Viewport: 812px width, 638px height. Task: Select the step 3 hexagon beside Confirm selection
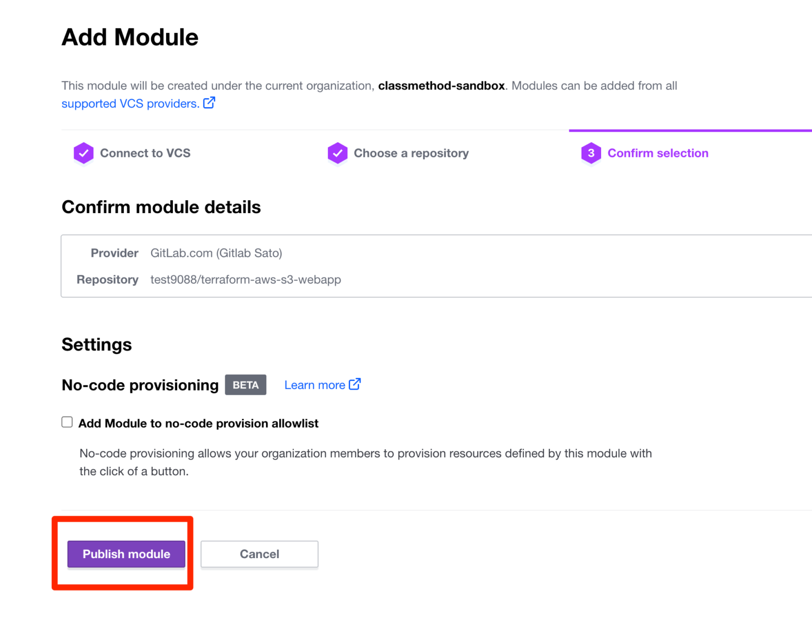pyautogui.click(x=592, y=153)
